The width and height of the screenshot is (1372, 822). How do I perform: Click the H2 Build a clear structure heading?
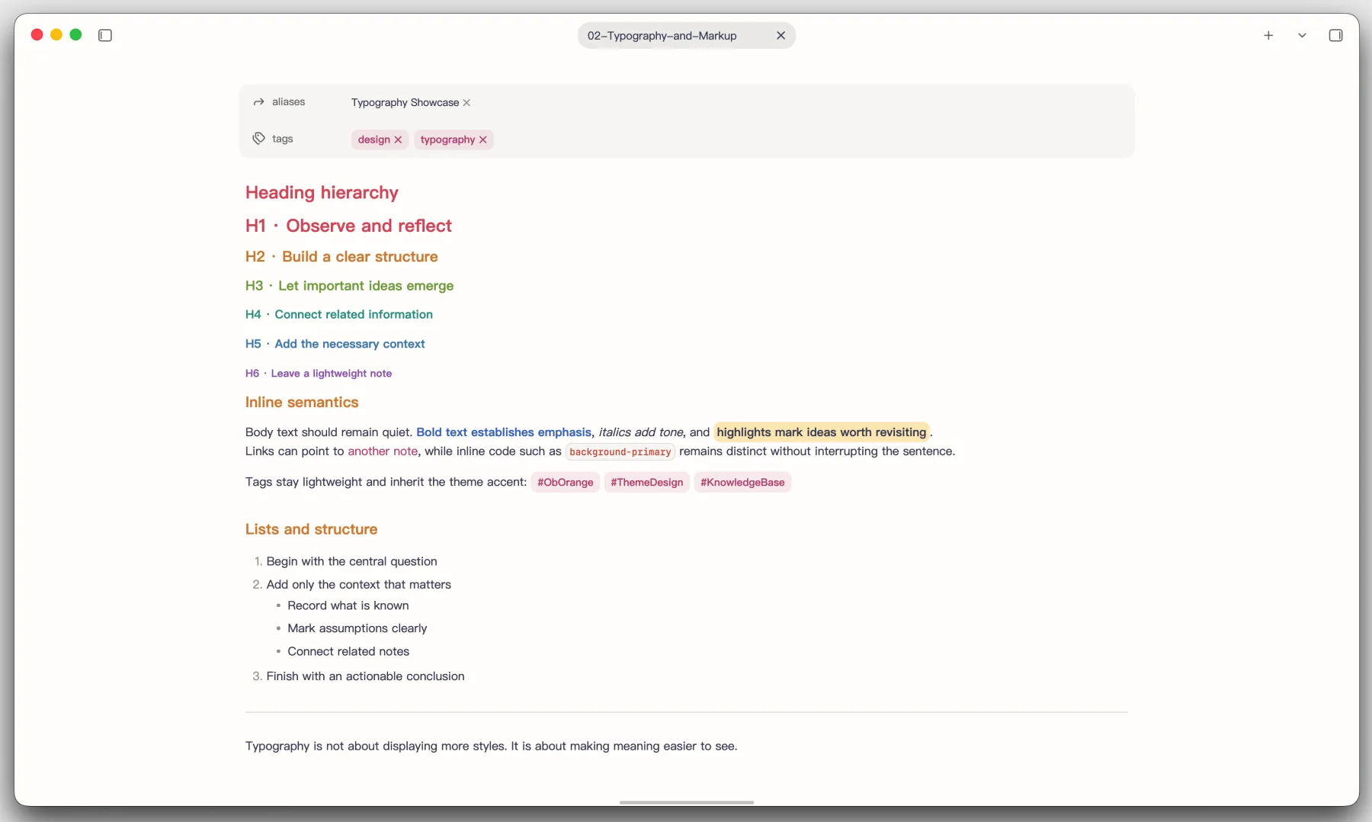[341, 256]
